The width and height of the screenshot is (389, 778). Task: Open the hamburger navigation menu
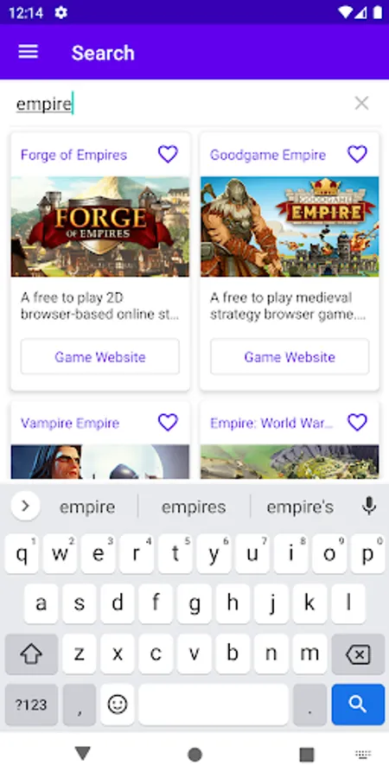pos(29,52)
